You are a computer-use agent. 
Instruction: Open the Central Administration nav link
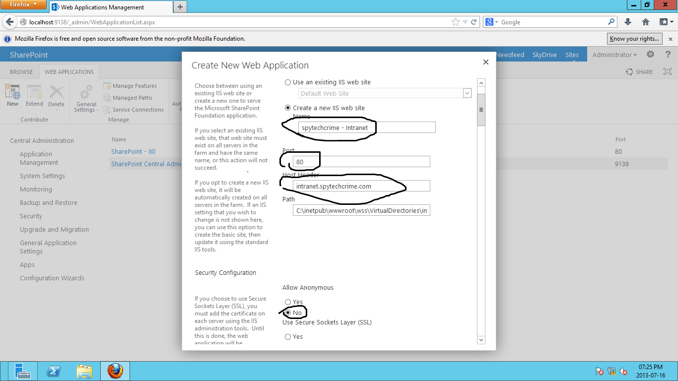42,140
